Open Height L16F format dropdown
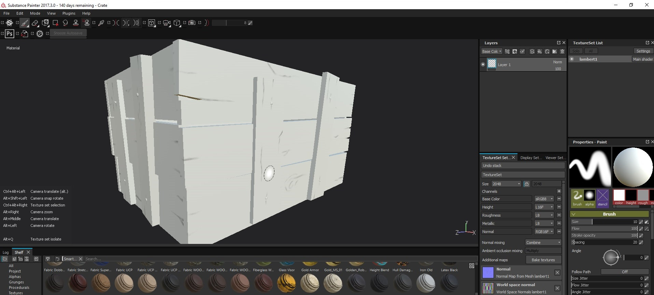Viewport: 654px width, 295px height. [x=544, y=207]
